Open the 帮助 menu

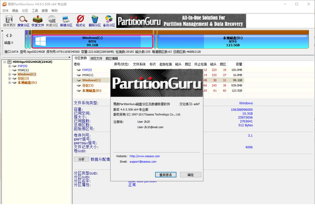[55, 10]
